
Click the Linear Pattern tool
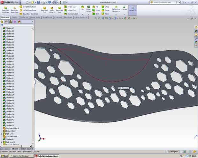(x=88, y=8)
